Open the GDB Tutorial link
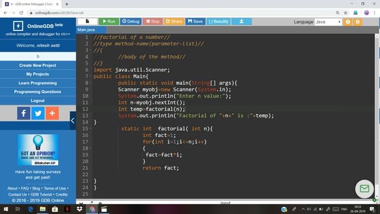Image resolution: width=380 pixels, height=214 pixels. (41, 194)
